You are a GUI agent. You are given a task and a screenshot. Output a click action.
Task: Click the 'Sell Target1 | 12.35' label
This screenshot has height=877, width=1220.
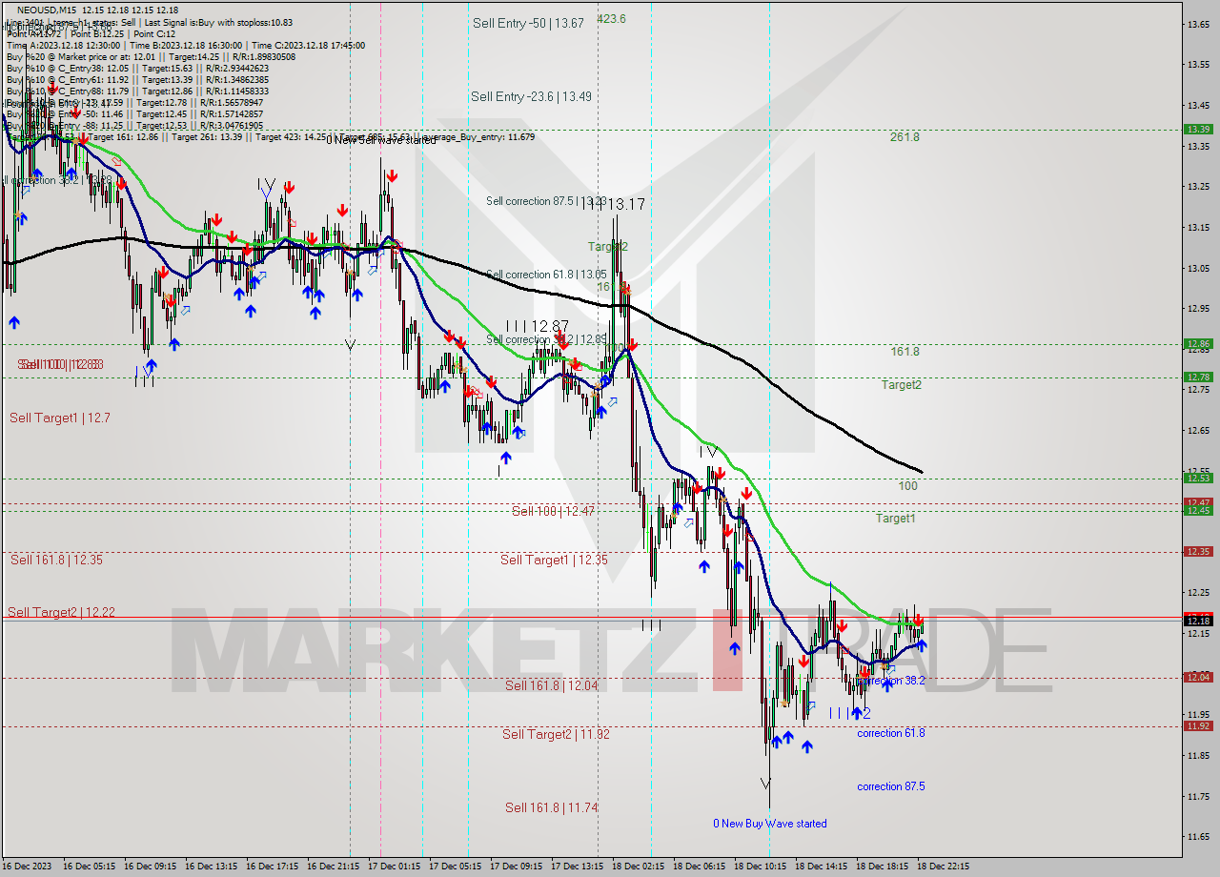coord(554,560)
